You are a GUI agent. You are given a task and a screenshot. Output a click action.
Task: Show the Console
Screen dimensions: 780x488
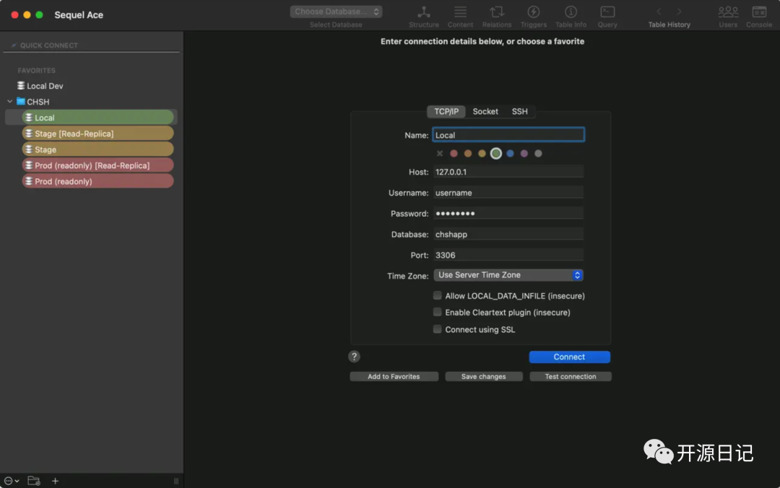pyautogui.click(x=759, y=16)
